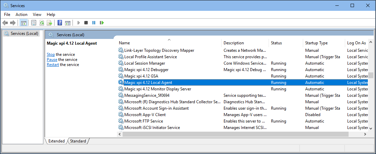Select Magic xpi 4.12 Local Agent row
Image resolution: width=376 pixels, height=154 pixels.
(243, 83)
